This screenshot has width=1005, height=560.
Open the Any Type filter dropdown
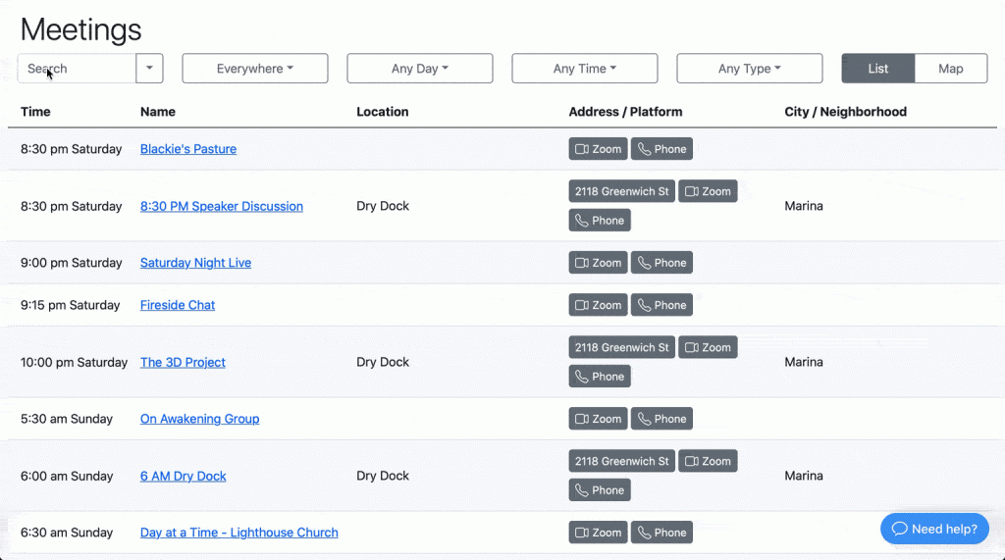tap(750, 69)
